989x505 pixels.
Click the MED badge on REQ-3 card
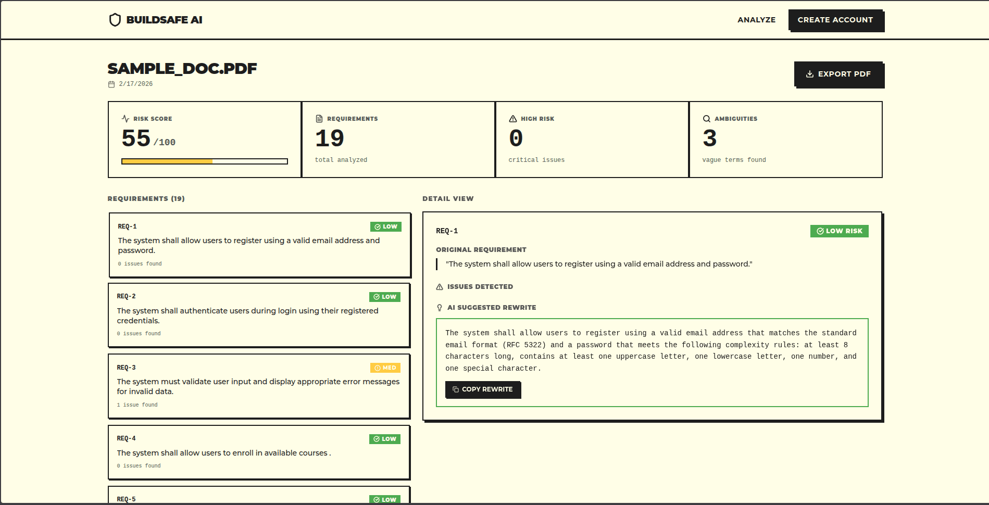pos(385,368)
